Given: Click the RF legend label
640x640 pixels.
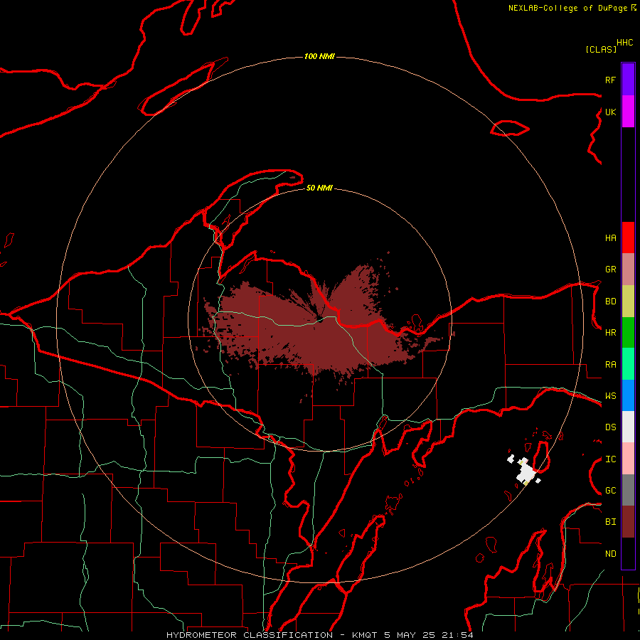Looking at the screenshot, I should [x=610, y=80].
